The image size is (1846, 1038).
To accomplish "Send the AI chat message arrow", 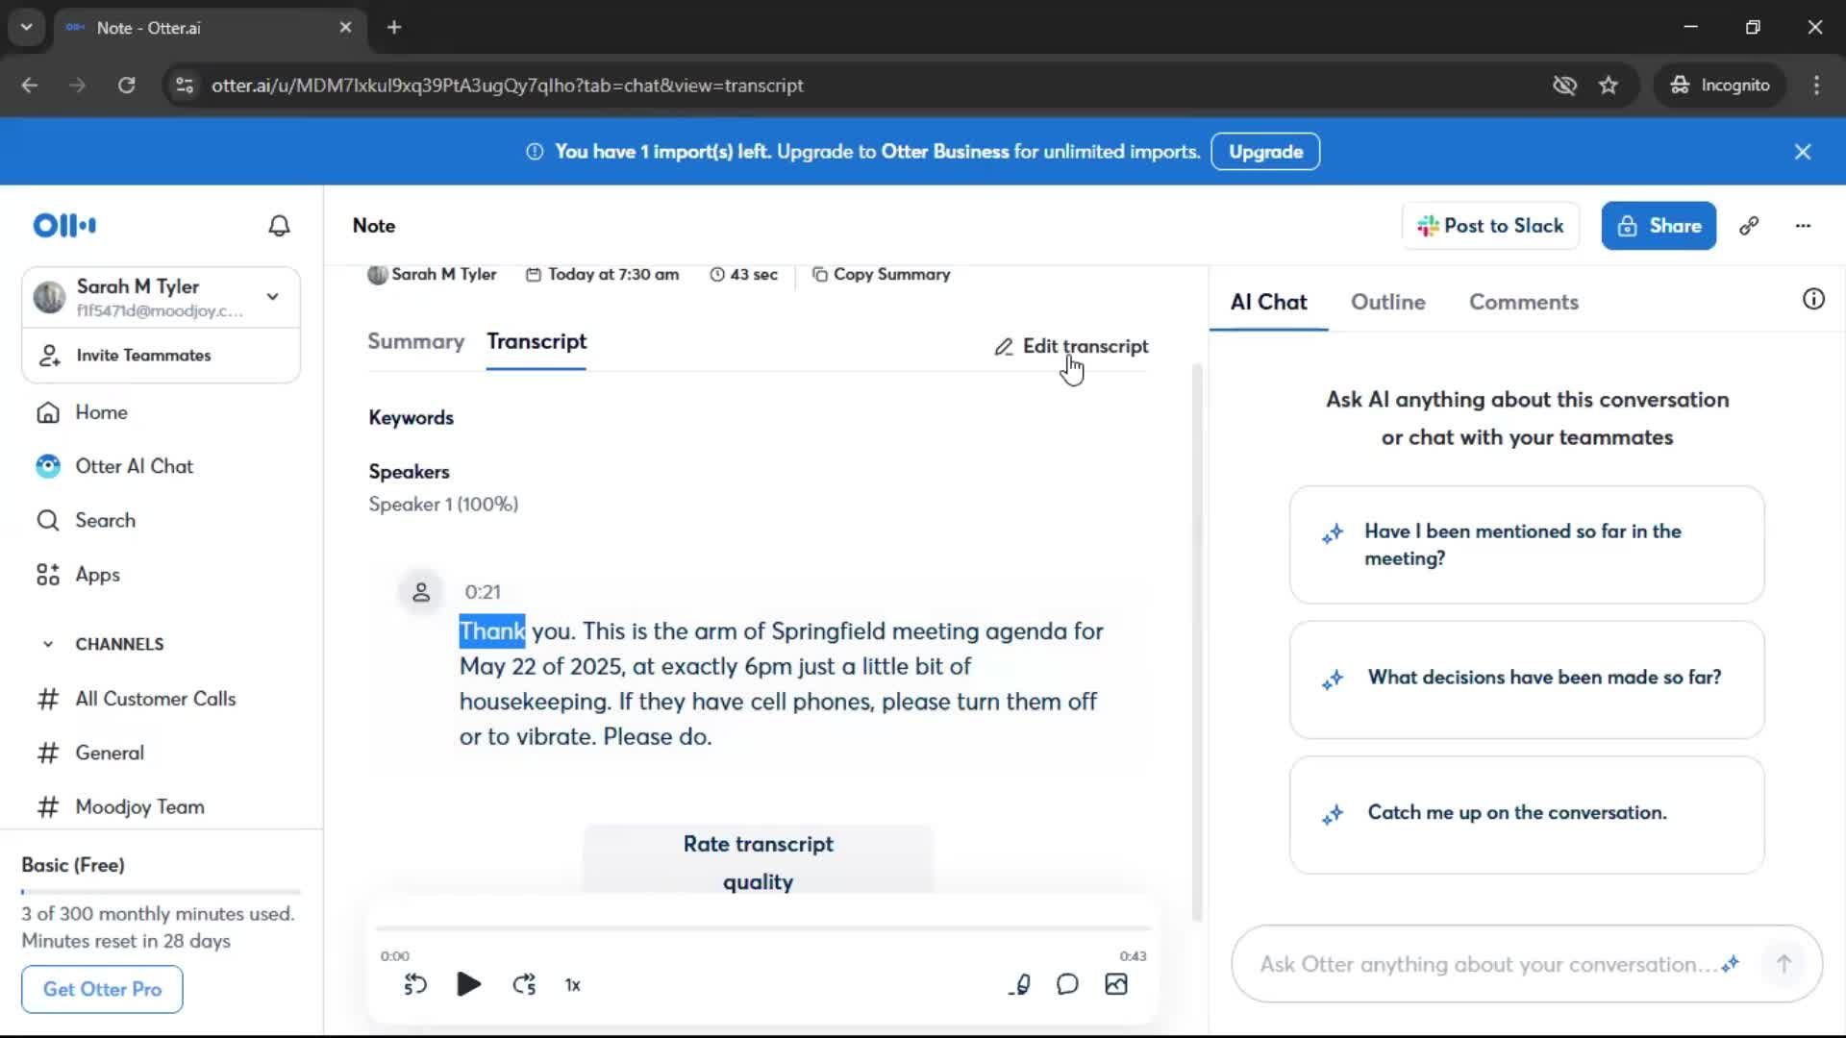I will coord(1784,964).
